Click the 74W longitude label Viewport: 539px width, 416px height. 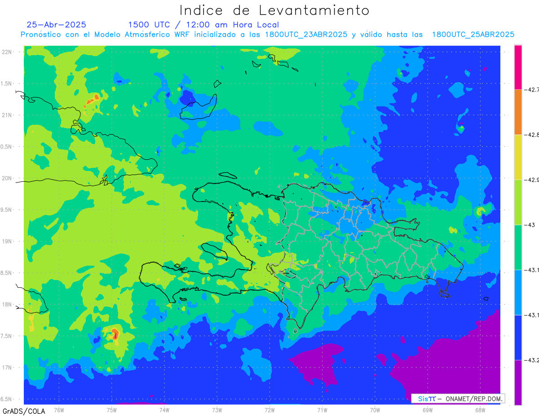coord(164,410)
